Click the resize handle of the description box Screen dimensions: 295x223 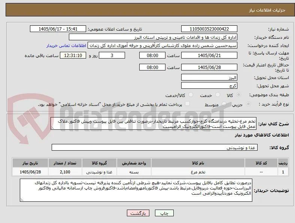(52, 128)
